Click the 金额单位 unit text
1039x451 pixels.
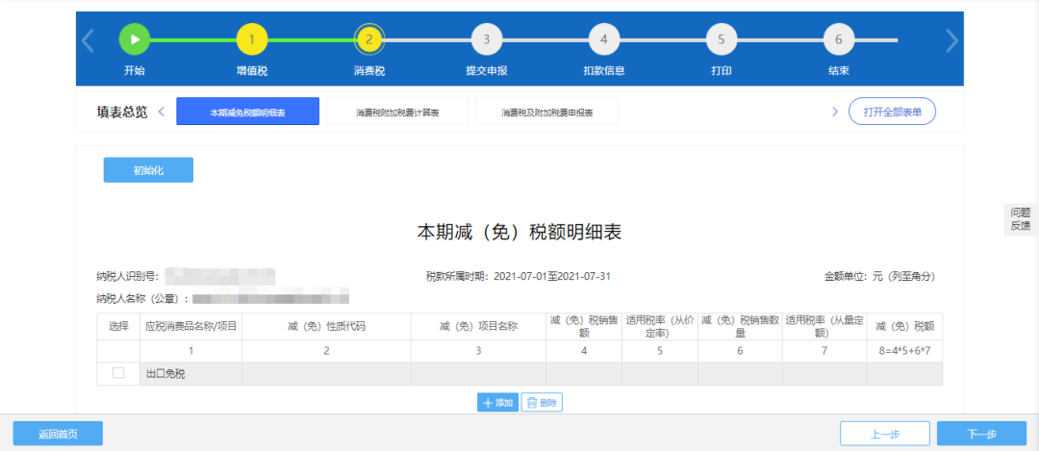pos(879,276)
